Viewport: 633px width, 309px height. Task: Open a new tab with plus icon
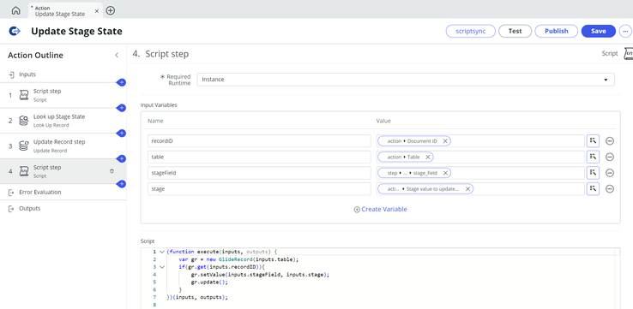click(x=110, y=11)
